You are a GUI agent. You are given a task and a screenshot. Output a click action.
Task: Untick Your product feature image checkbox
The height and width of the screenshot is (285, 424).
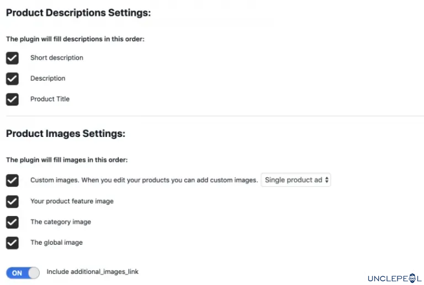click(12, 202)
